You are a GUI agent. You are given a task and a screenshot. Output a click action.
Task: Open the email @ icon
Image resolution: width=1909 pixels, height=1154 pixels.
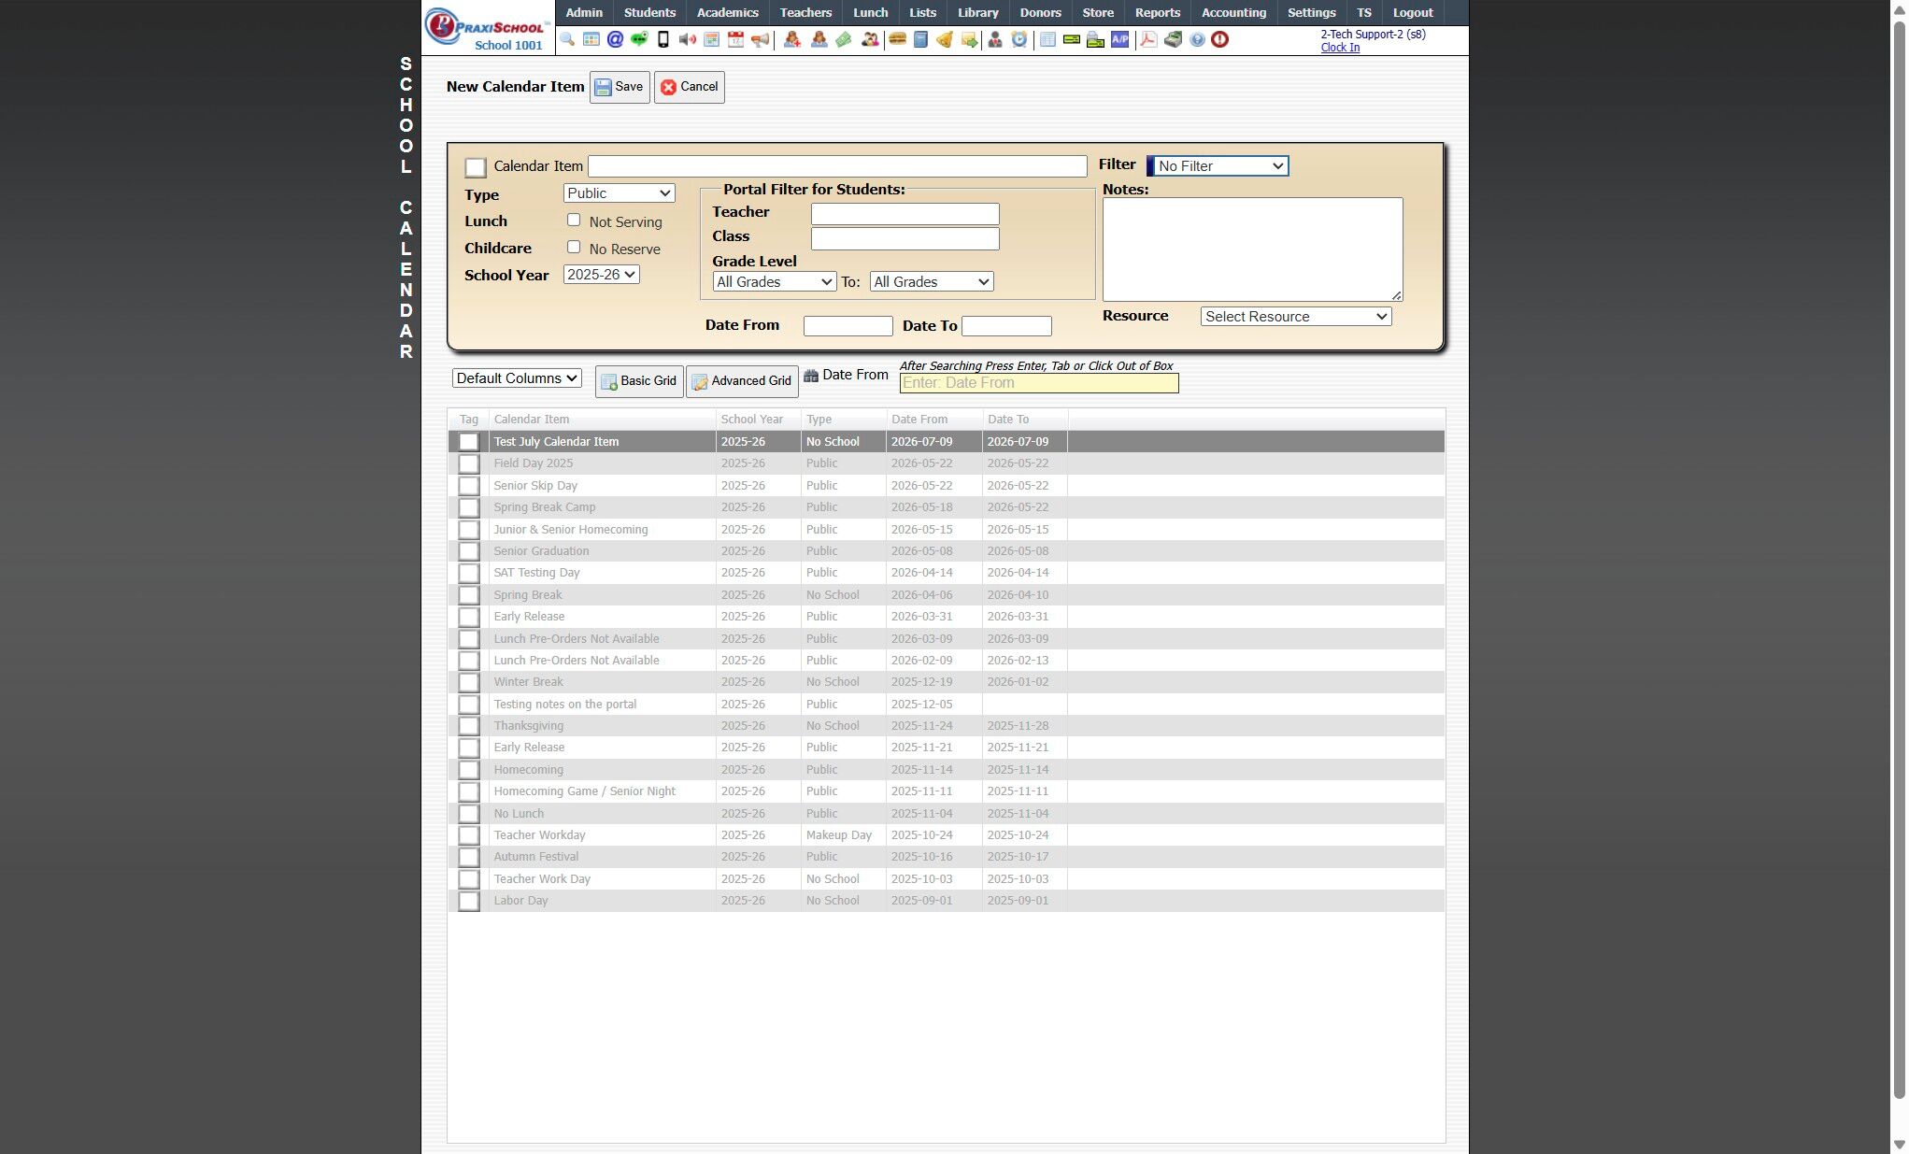point(615,39)
